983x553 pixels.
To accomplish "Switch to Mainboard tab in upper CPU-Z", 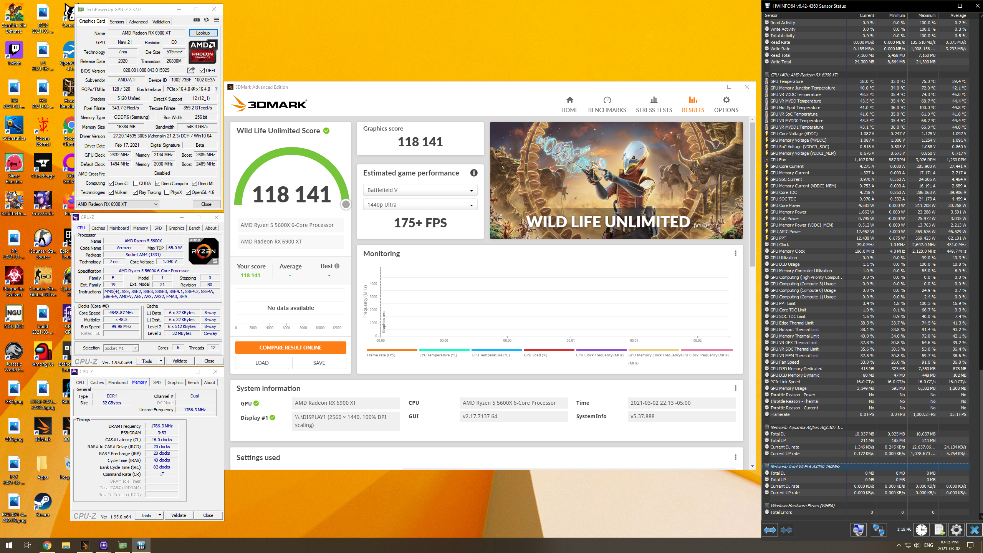I will pyautogui.click(x=119, y=228).
